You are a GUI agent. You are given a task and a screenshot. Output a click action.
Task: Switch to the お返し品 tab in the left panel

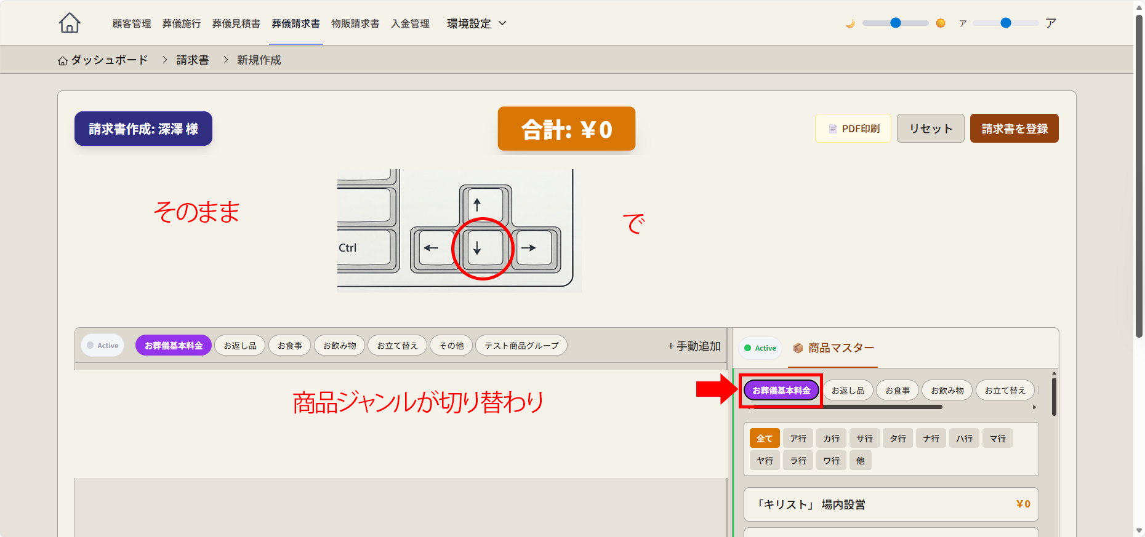pyautogui.click(x=240, y=346)
